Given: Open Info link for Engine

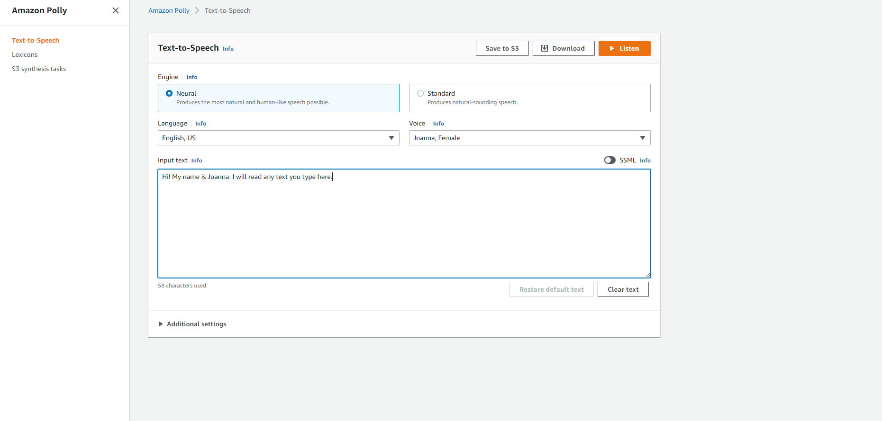Looking at the screenshot, I should 192,77.
